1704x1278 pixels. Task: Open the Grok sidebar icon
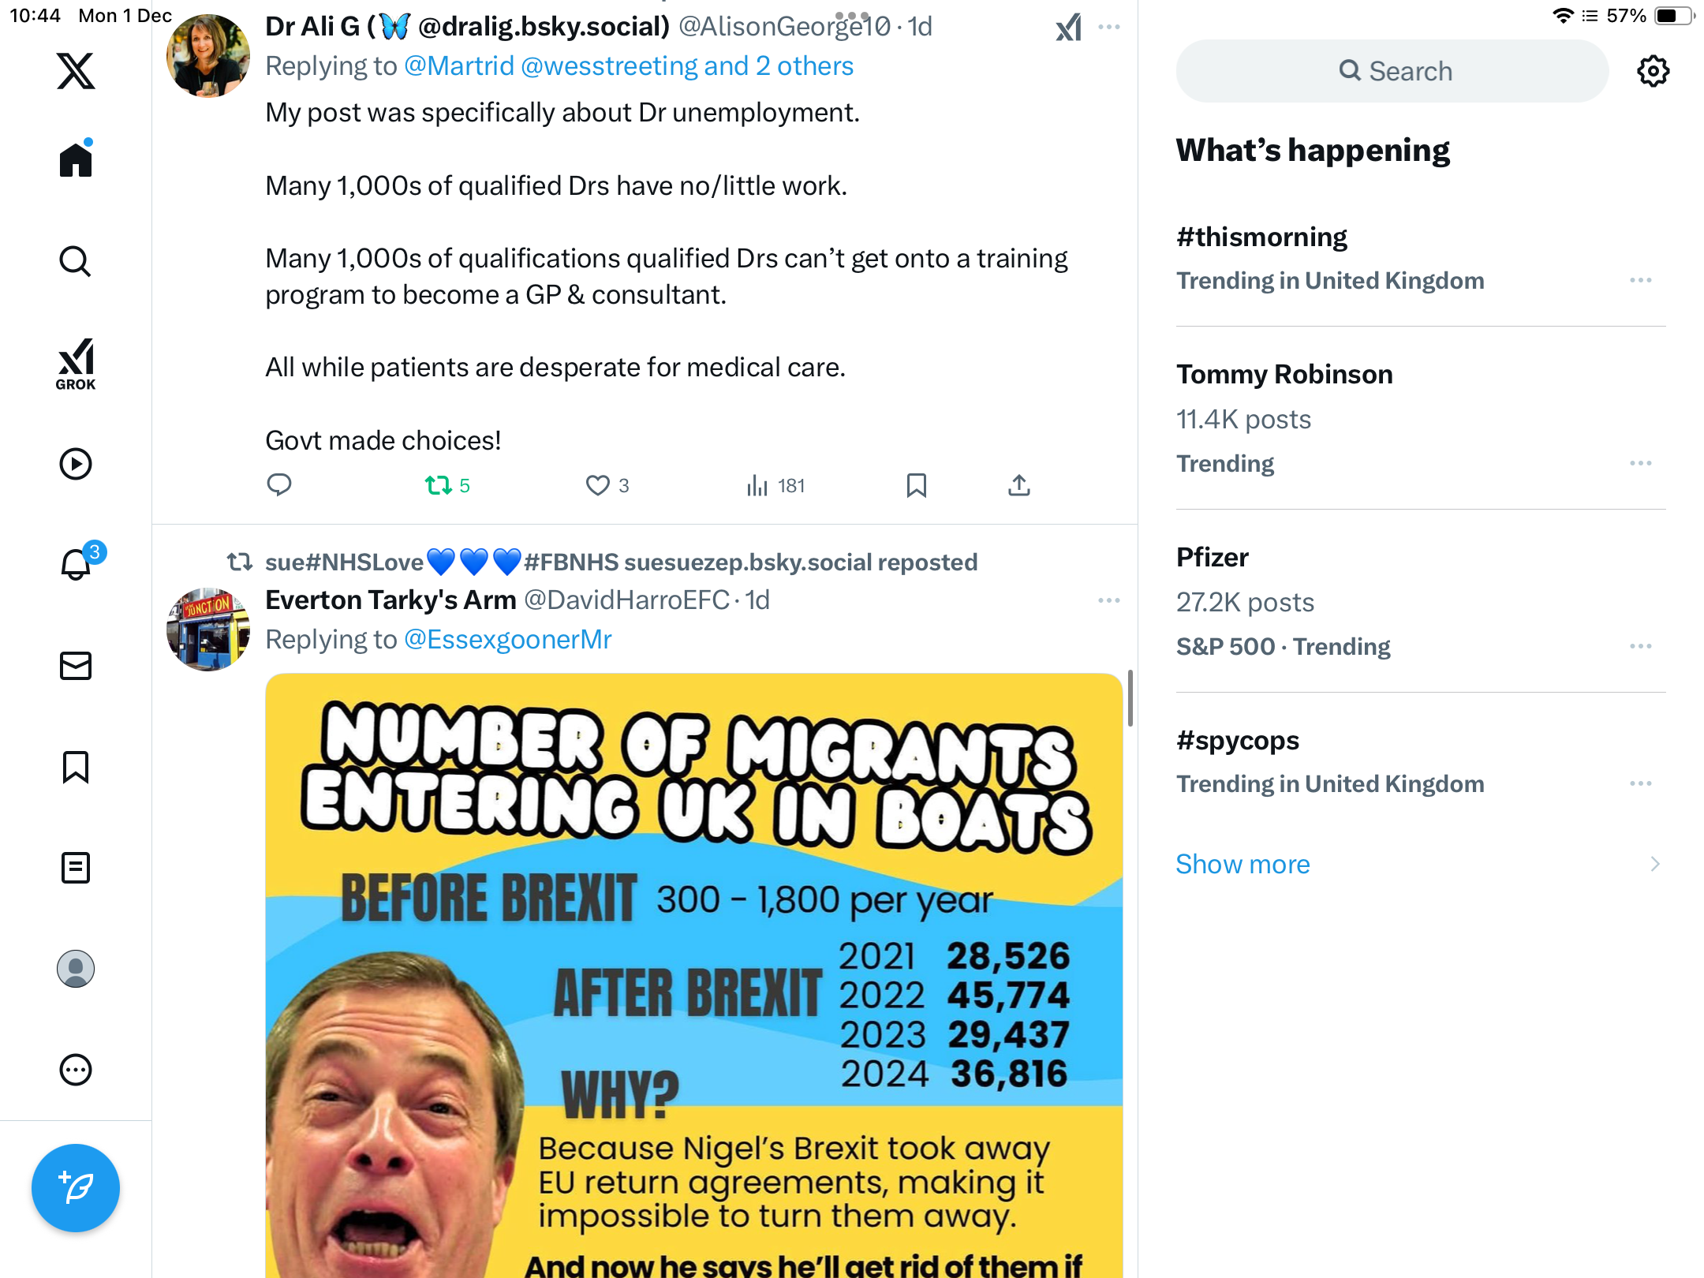pos(76,364)
